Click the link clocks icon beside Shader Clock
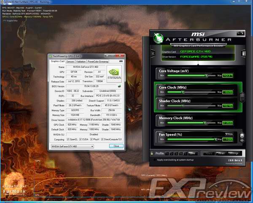253x203 pixels. (242, 97)
